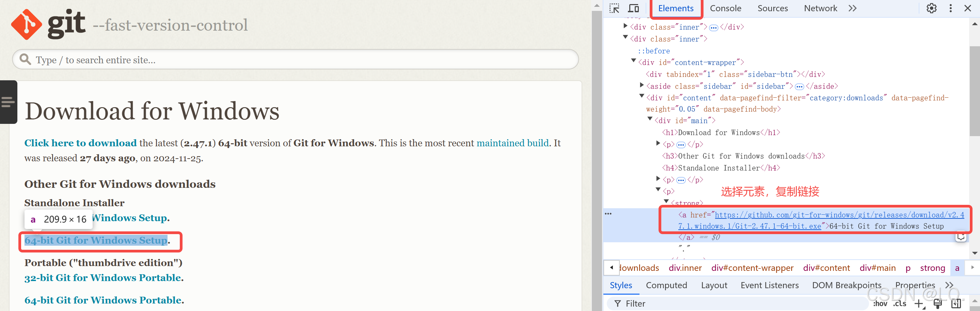Expand the first collapsed p element
Screen dimensions: 980x311
[658, 143]
